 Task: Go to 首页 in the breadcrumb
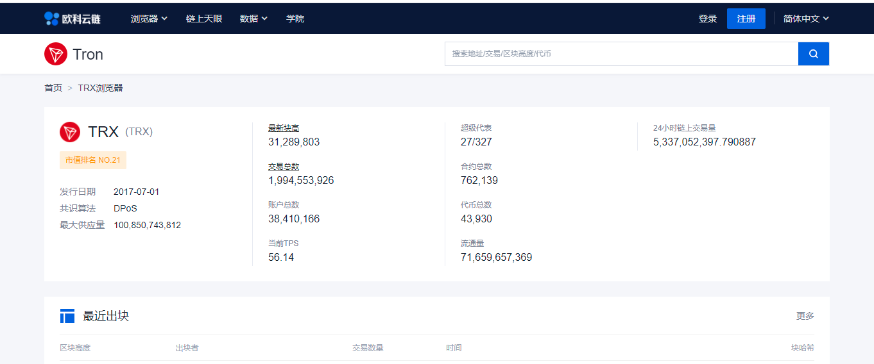(53, 88)
